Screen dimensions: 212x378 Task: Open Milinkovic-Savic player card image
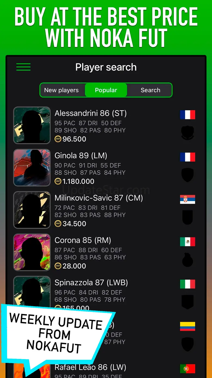point(32,210)
